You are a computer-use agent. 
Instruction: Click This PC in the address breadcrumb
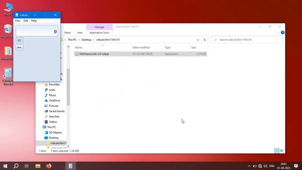coord(72,40)
